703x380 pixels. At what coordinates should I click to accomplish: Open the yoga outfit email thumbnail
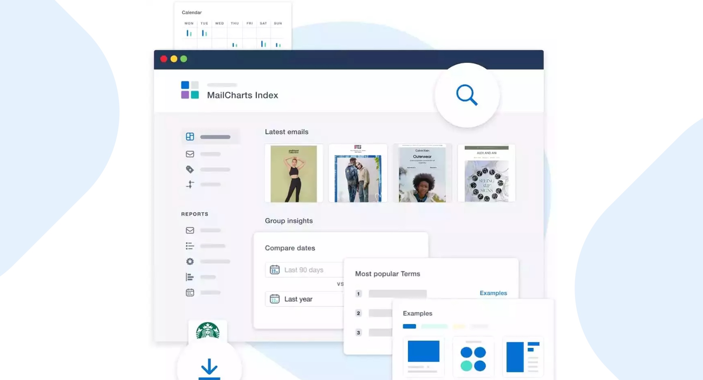tap(294, 173)
